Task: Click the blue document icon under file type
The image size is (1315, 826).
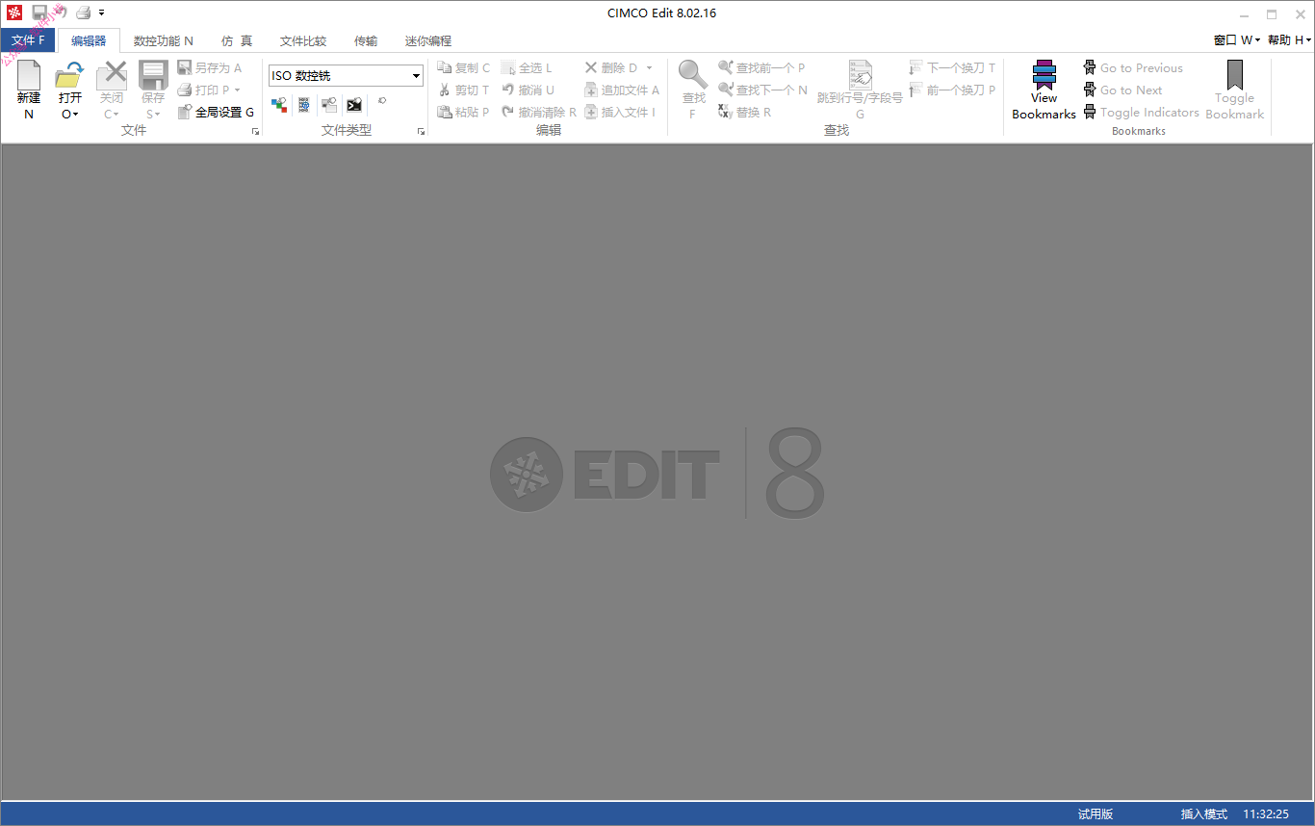Action: [x=304, y=104]
